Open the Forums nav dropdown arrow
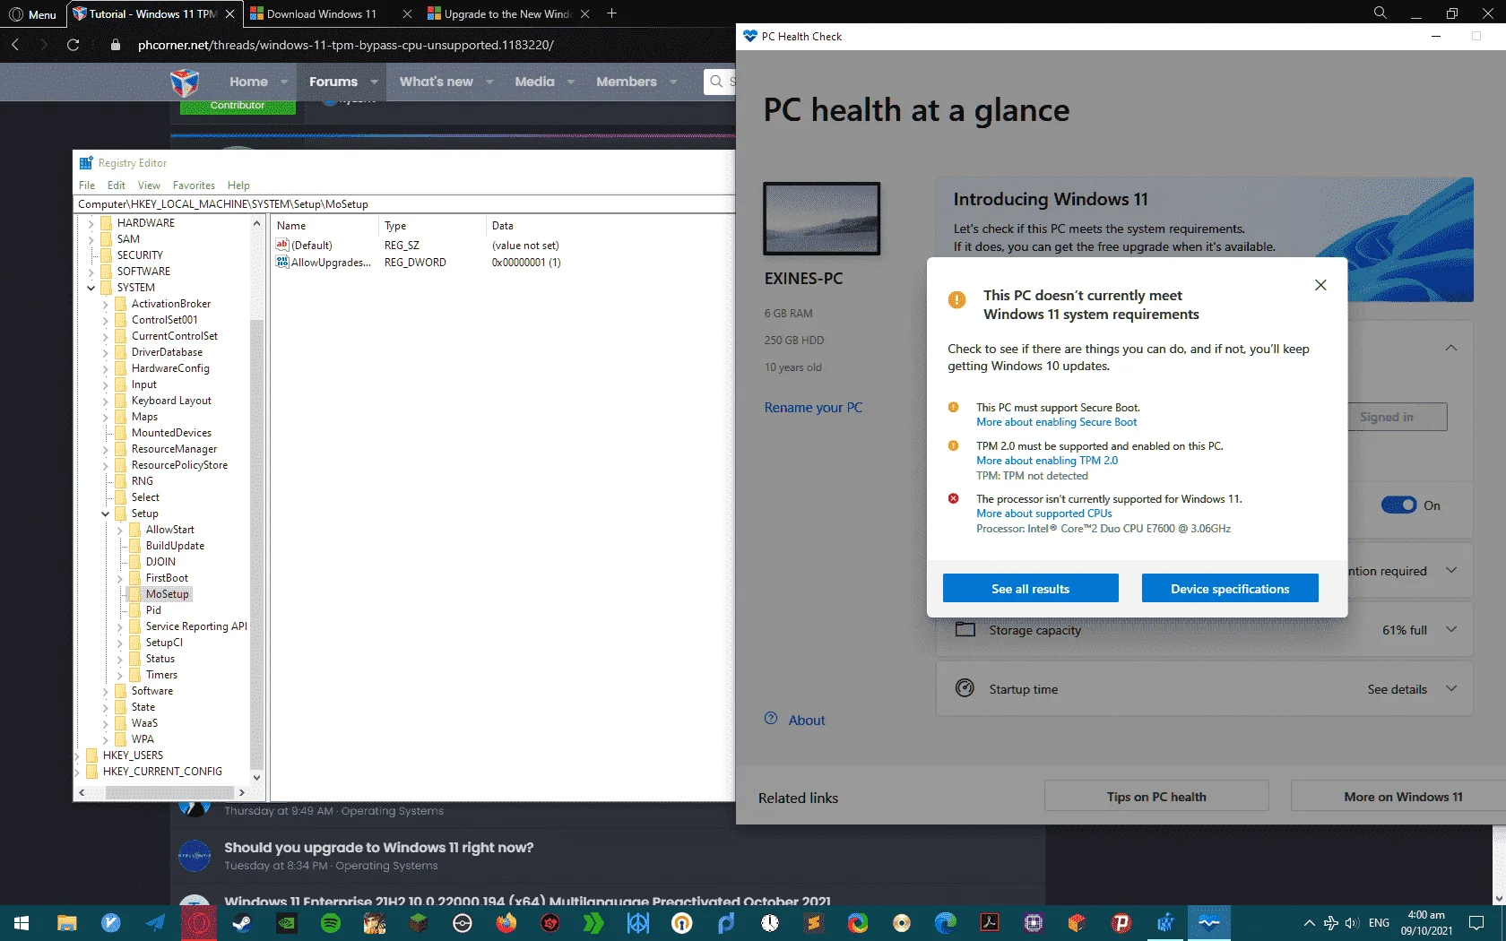Viewport: 1506px width, 941px height. click(374, 82)
